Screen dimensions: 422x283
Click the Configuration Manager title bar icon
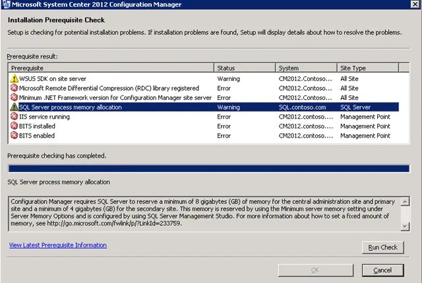[x=6, y=5]
